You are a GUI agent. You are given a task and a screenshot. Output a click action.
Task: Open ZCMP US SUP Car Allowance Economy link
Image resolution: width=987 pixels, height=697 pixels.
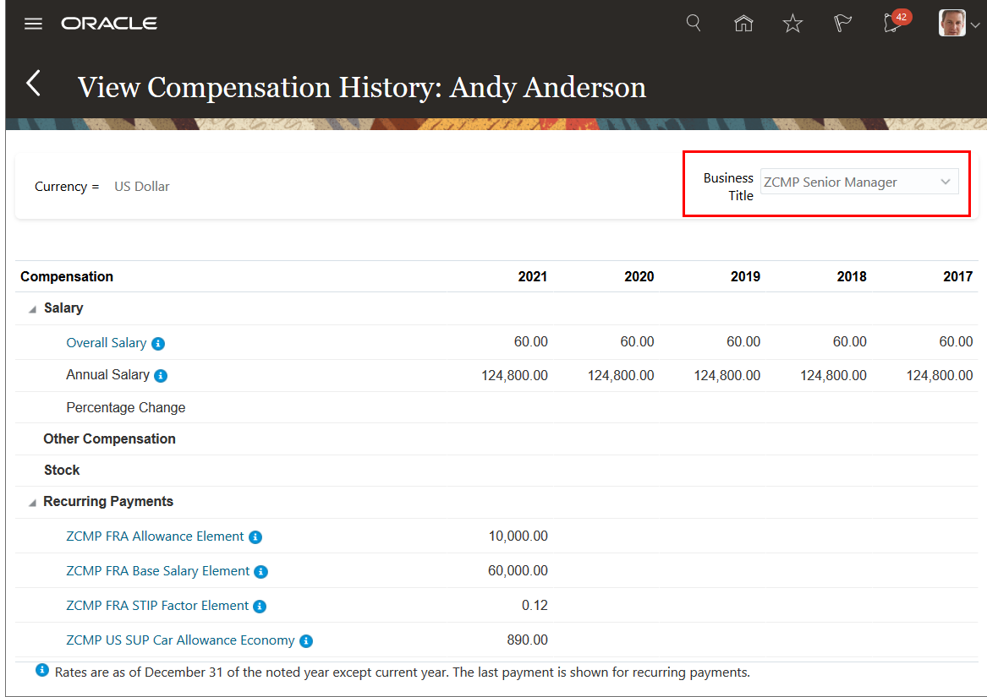[x=180, y=640]
